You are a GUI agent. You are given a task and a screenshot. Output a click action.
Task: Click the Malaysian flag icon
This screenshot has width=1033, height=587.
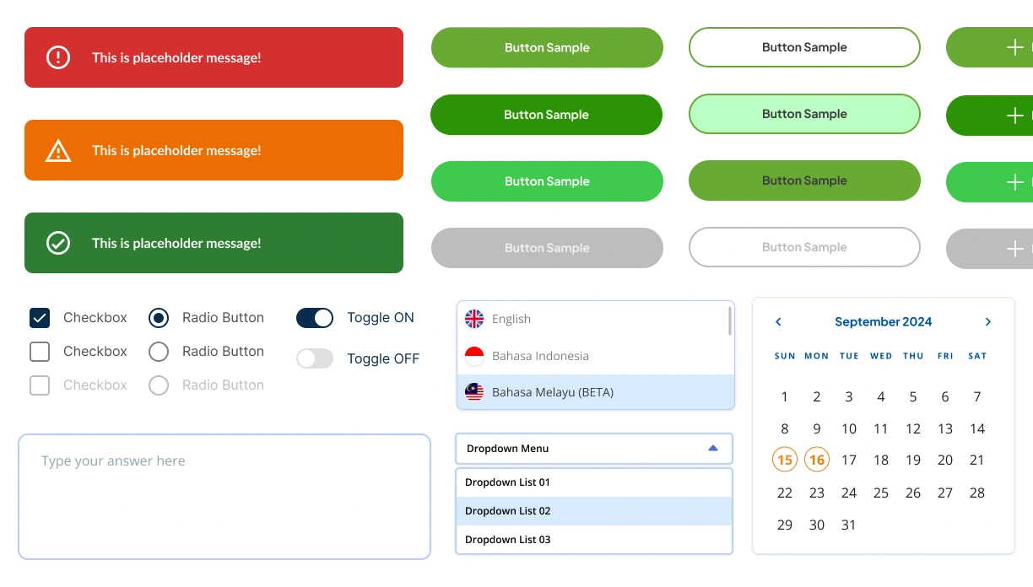tap(474, 392)
